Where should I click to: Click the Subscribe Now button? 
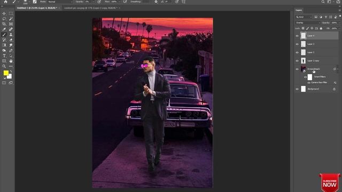[x=330, y=182]
